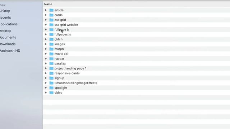Open Recents in the sidebar

click(5, 18)
